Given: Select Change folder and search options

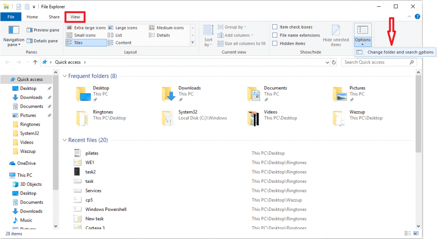Looking at the screenshot, I should tap(395, 52).
